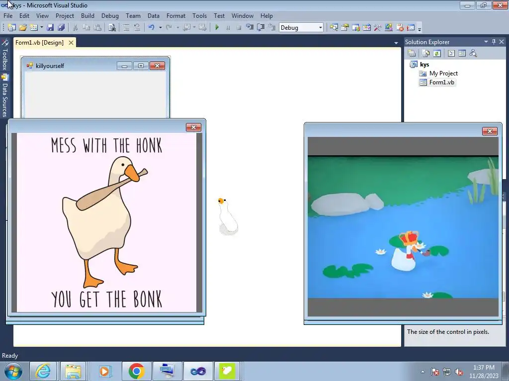Expand the Data Sources side tab
Viewport: 509px width, 381px height.
[4, 96]
